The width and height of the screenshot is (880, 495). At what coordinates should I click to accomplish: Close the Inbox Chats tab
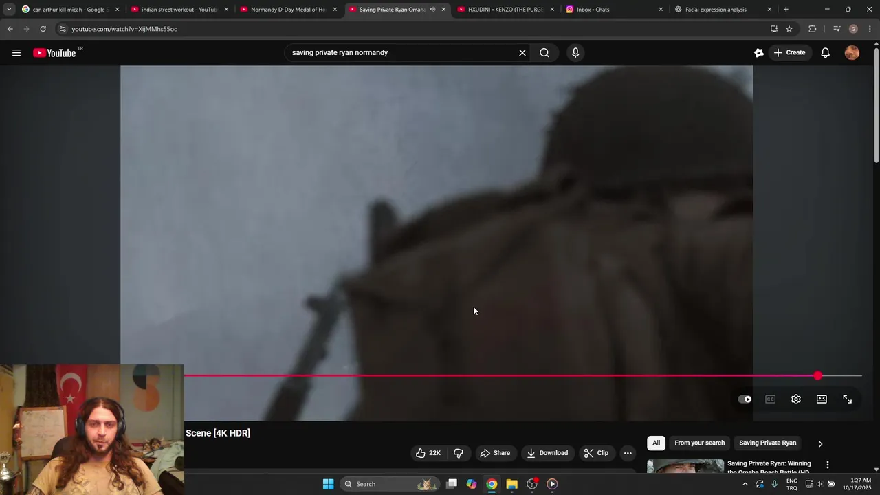661,10
